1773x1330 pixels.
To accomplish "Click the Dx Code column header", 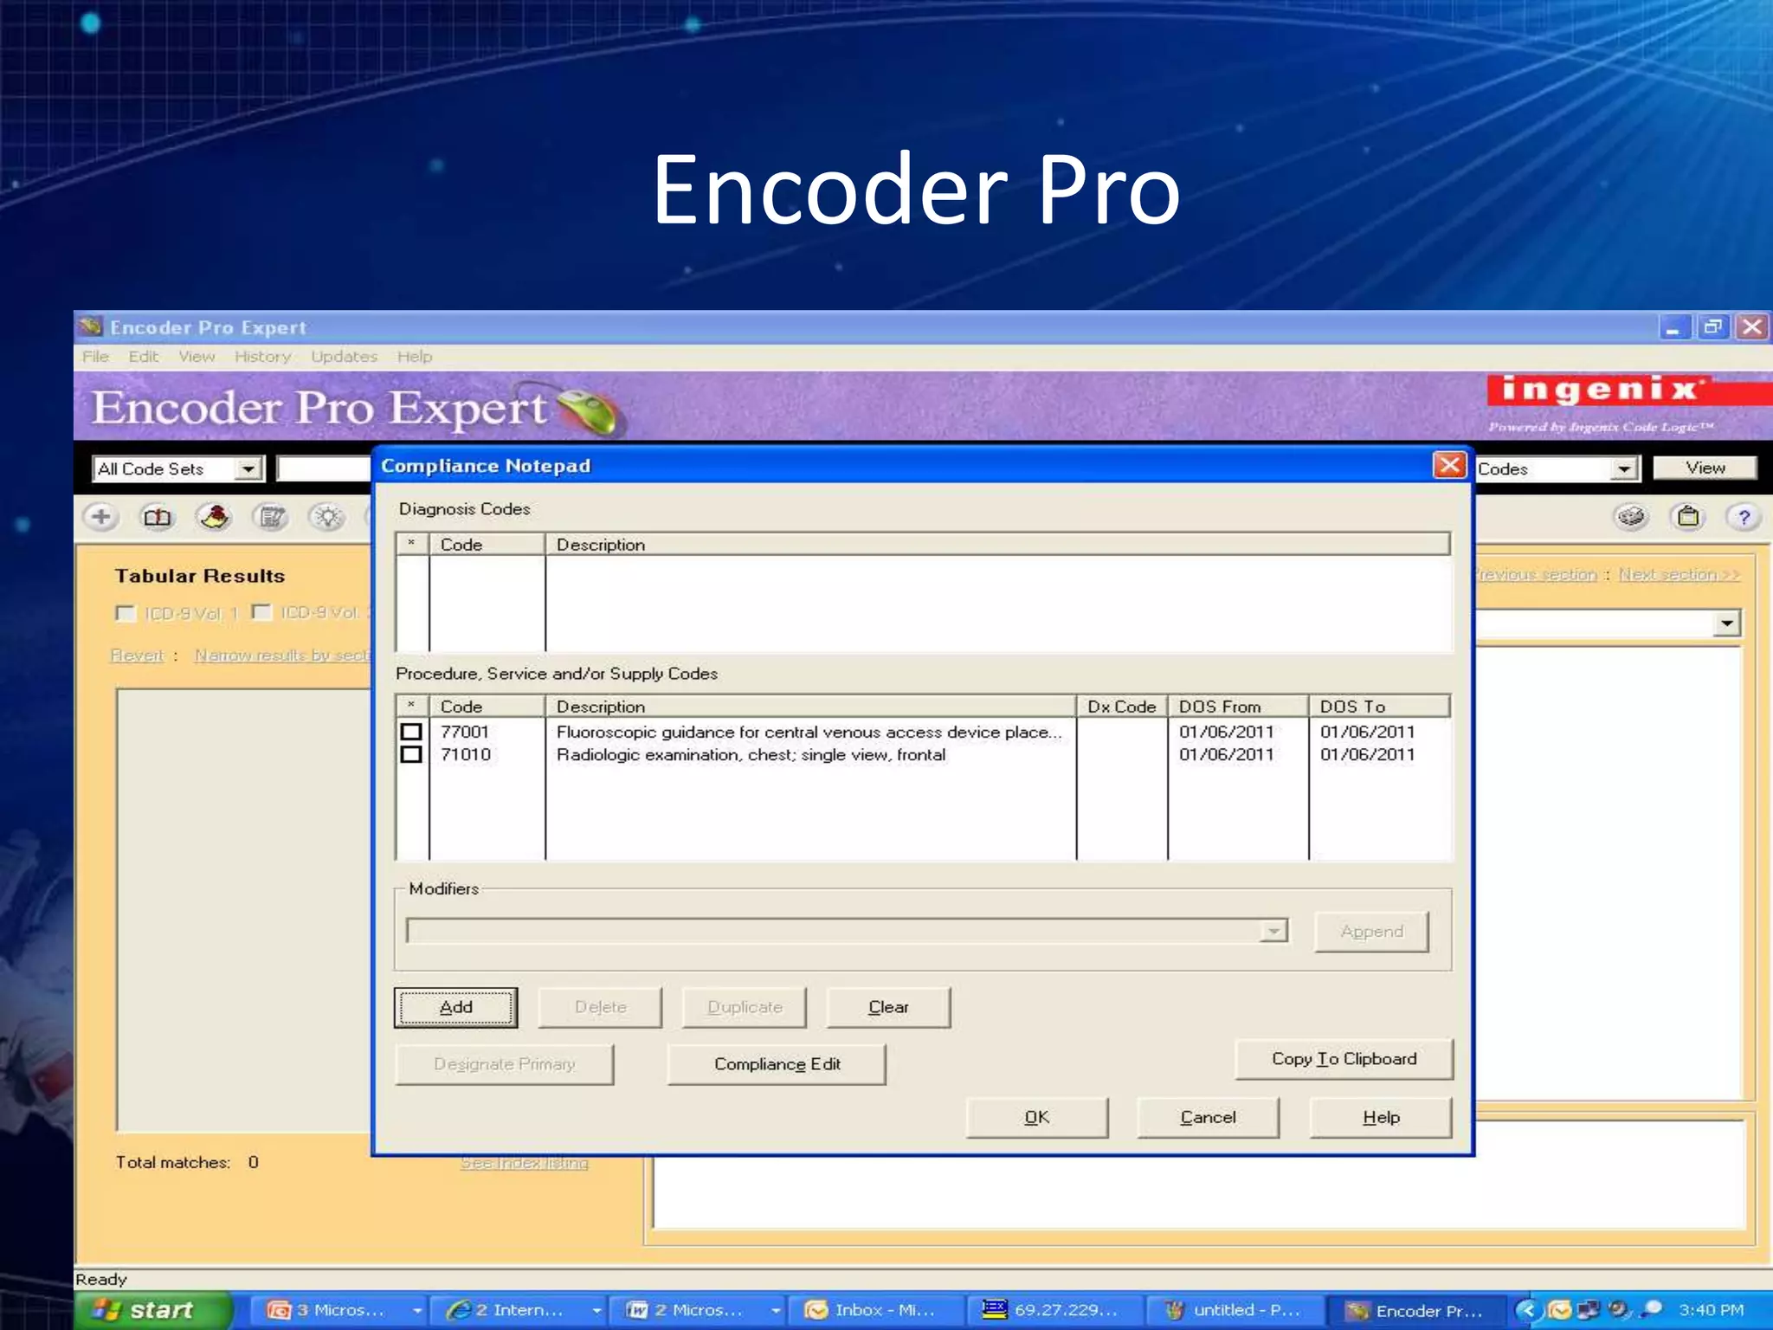I will coord(1122,707).
